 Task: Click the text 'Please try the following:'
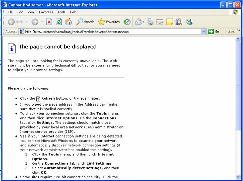point(29,88)
